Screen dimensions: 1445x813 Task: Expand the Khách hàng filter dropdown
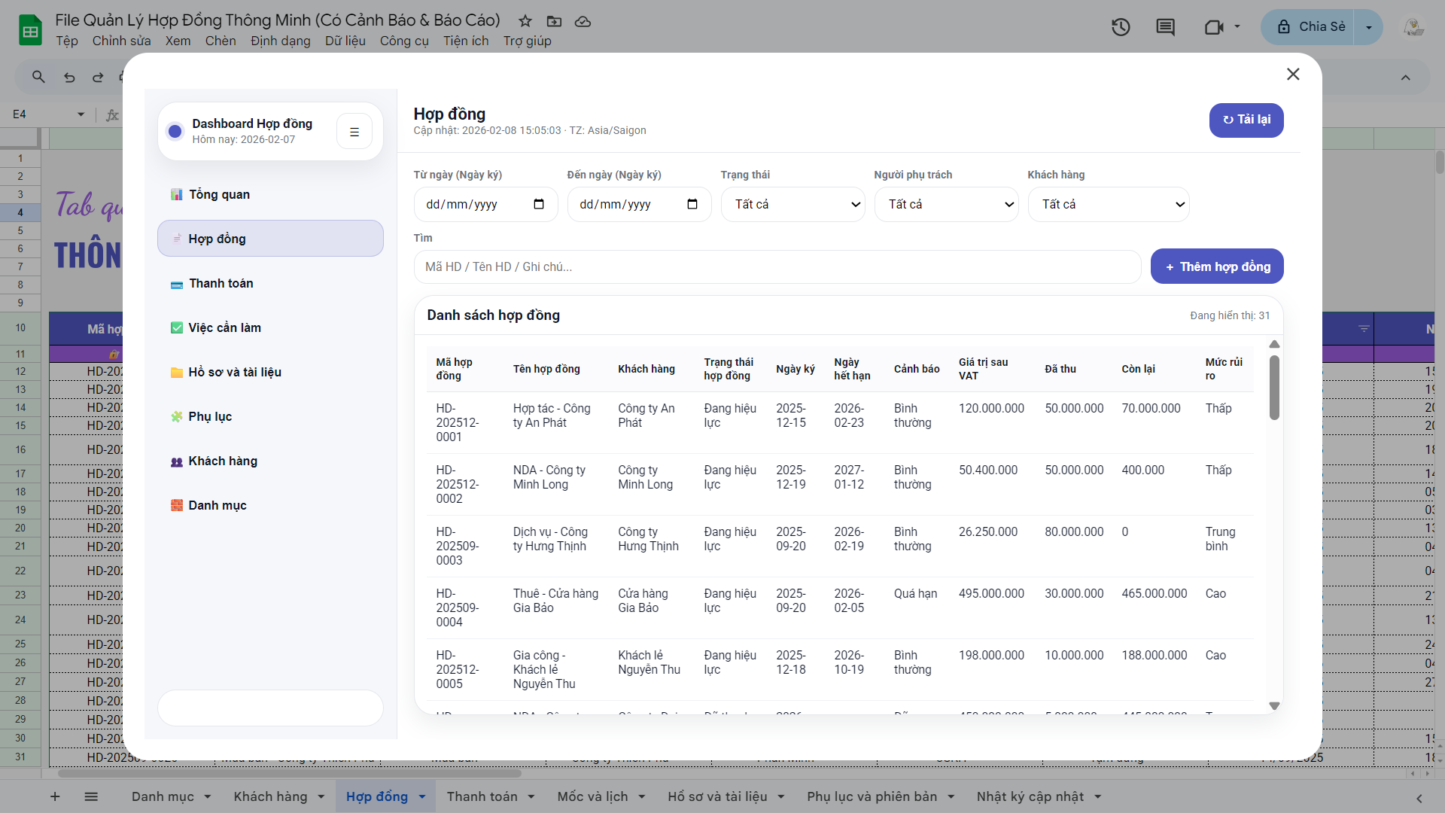(1109, 204)
